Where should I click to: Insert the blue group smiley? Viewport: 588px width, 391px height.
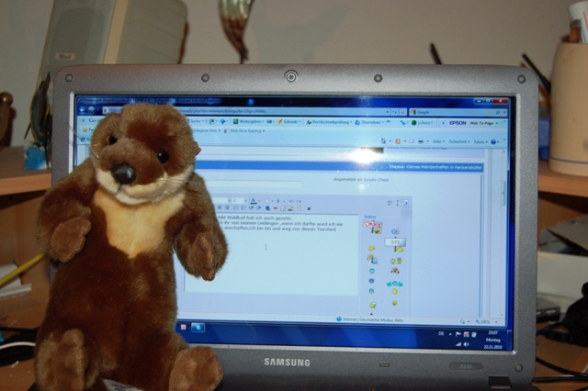(x=395, y=283)
